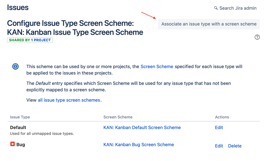Click 'Used for all unmapped issue types.' text
Screen dimensions: 264x161
tap(42, 133)
